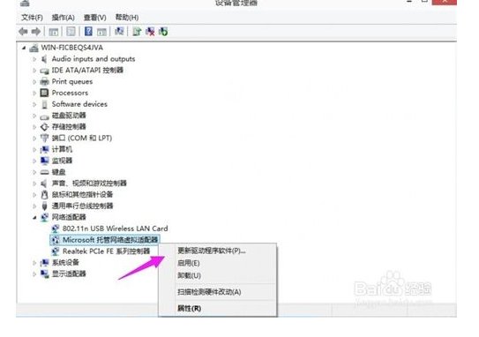Expand the 磁盘驱动器 node
Viewport: 479px width, 337px height.
click(x=34, y=116)
